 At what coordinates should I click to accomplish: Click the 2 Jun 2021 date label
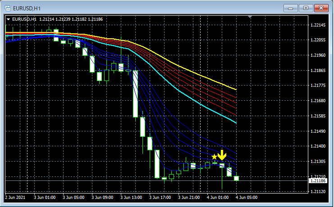(15, 198)
